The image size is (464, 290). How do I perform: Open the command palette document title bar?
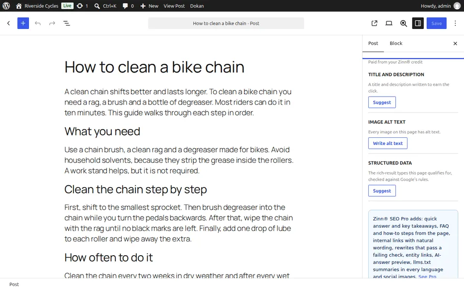(226, 23)
